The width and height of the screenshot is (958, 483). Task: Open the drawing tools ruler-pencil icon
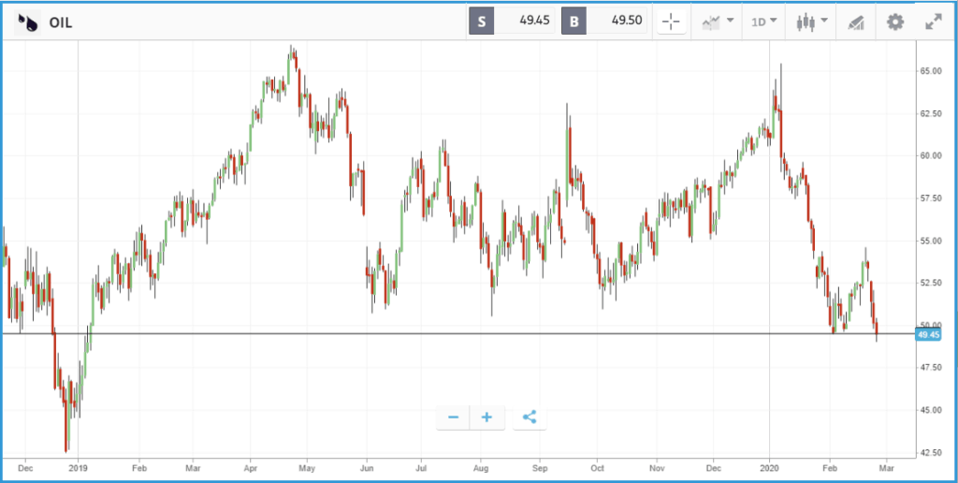click(857, 22)
